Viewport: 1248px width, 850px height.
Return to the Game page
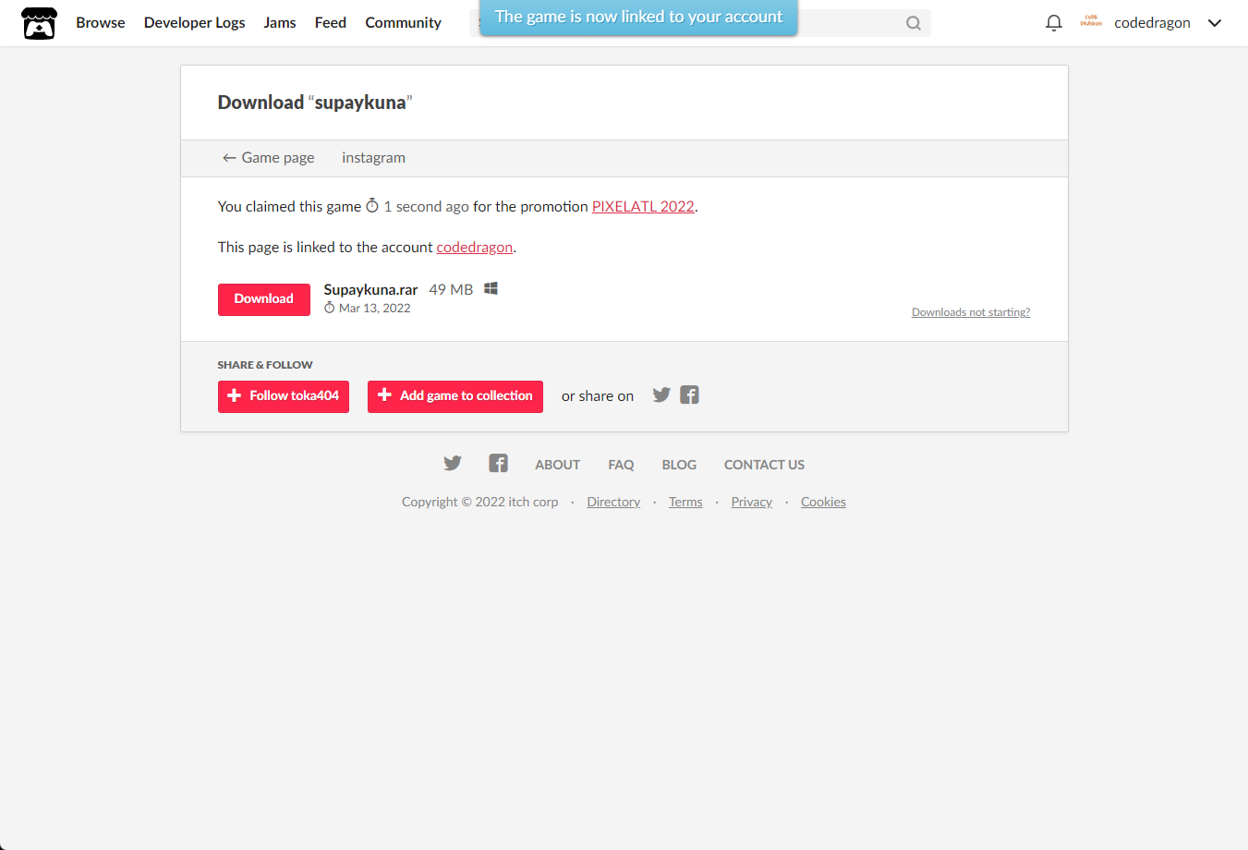tap(269, 158)
